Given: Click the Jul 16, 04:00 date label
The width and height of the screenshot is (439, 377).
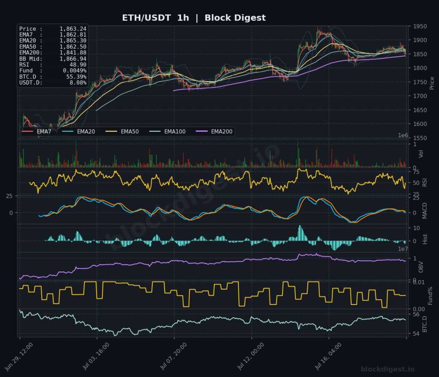Looking at the screenshot, I should pos(328,356).
